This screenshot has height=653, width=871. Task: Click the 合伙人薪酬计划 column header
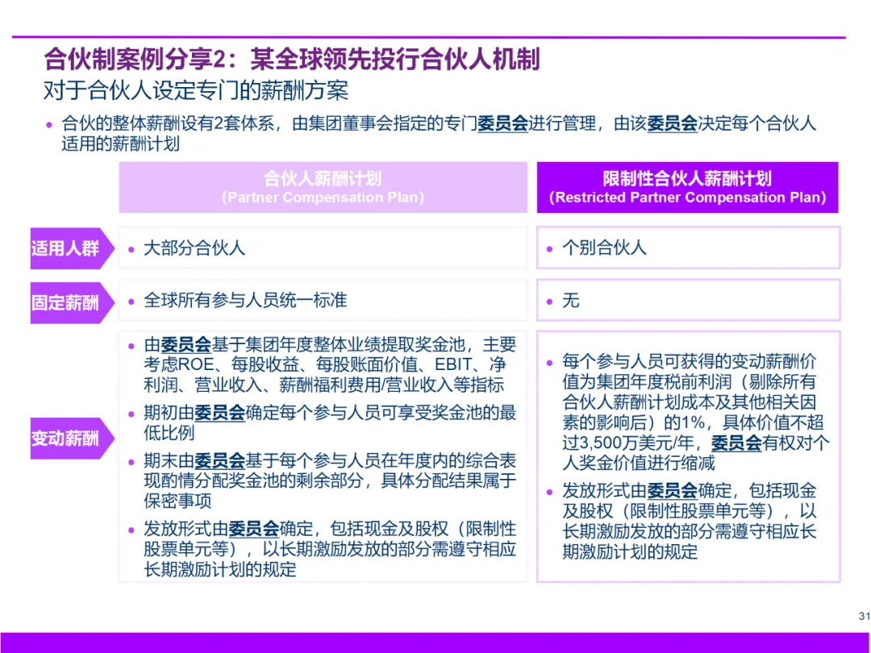pos(323,187)
